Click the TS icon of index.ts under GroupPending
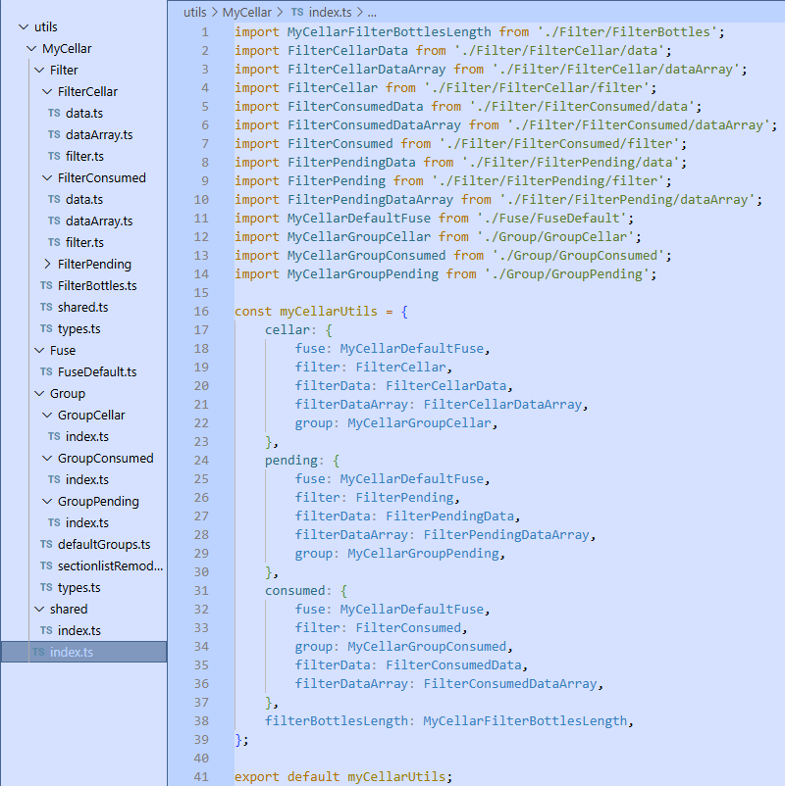The width and height of the screenshot is (785, 786). pyautogui.click(x=54, y=523)
